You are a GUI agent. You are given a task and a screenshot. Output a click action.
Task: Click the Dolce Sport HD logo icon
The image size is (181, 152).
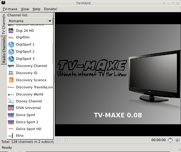pos(11,129)
